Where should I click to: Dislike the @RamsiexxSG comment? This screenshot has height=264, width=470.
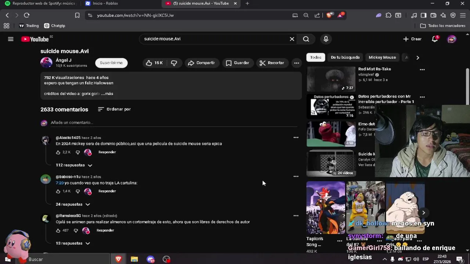coord(76,230)
